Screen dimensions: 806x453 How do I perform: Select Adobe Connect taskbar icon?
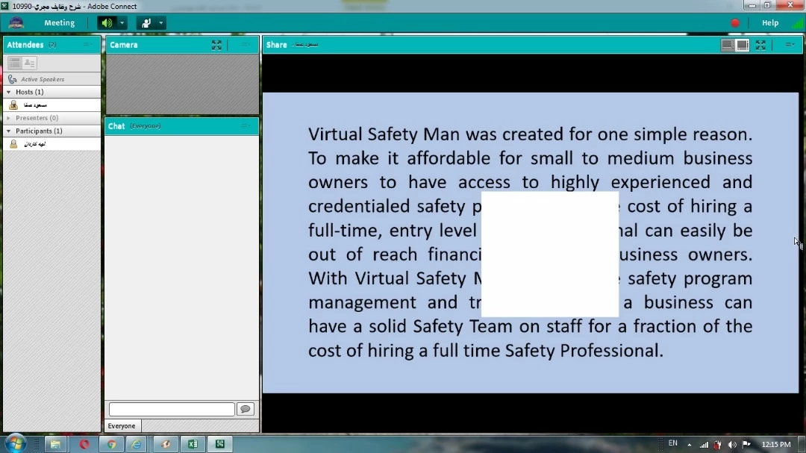pos(220,444)
